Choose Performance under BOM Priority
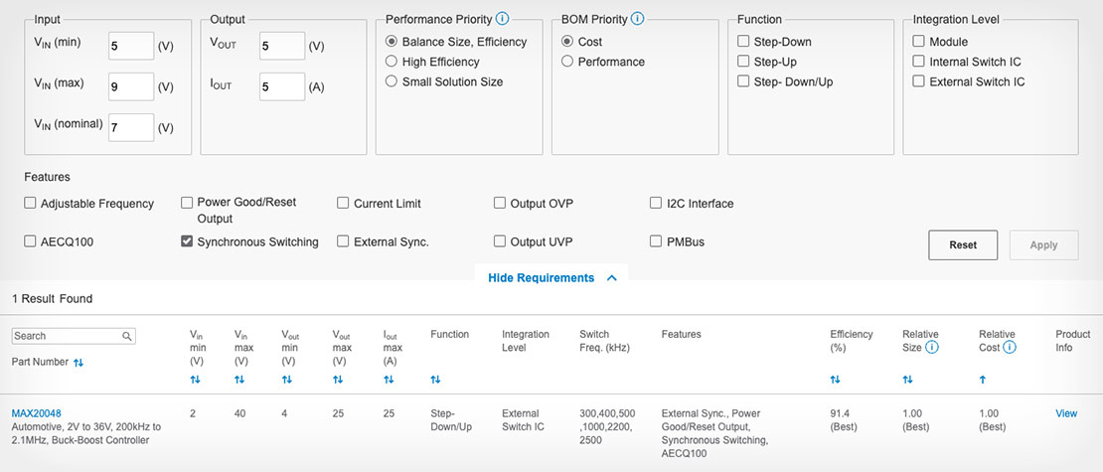This screenshot has height=472, width=1103. tap(568, 62)
